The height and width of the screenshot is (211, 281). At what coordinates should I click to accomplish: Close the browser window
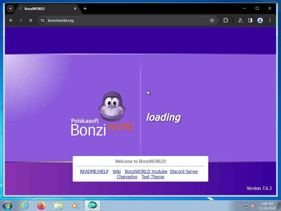pyautogui.click(x=269, y=8)
